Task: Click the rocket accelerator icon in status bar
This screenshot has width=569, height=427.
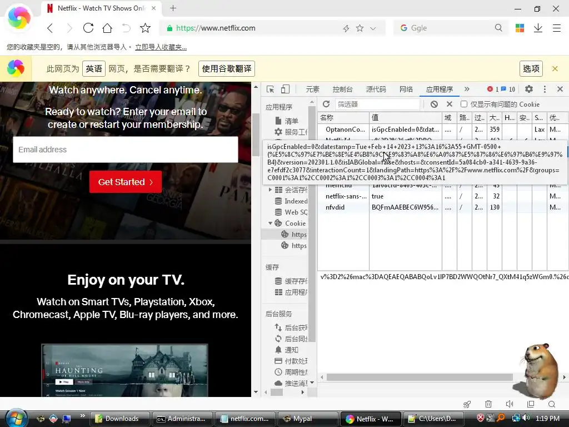Action: tap(467, 404)
